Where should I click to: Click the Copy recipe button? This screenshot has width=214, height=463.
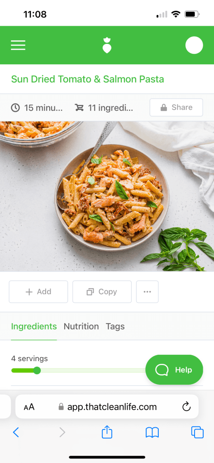(102, 292)
